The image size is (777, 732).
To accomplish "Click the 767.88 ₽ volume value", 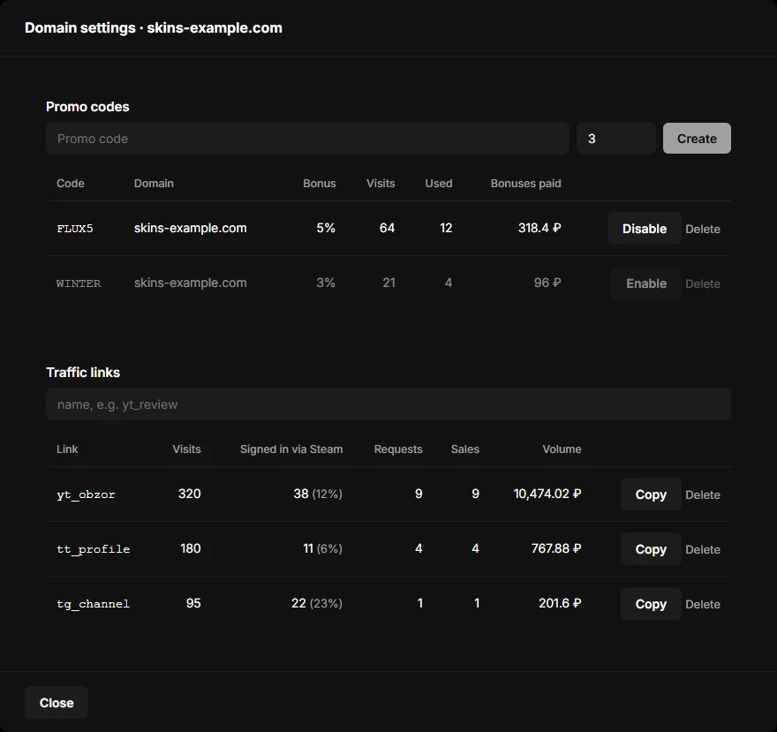I will (x=556, y=548).
